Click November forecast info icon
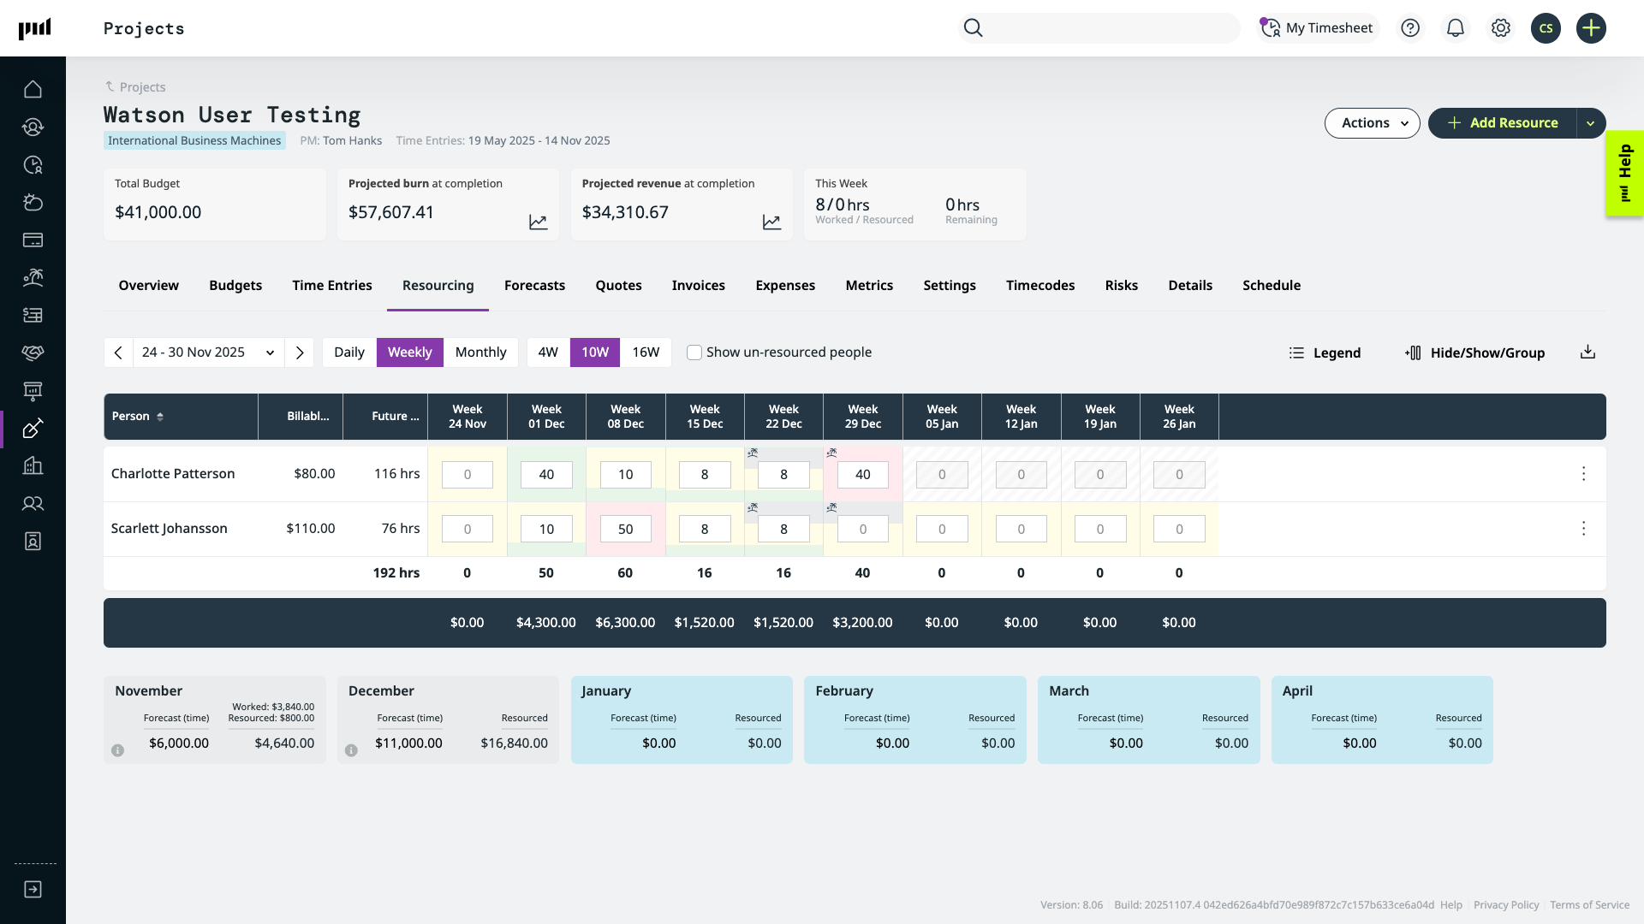The width and height of the screenshot is (1644, 924). tap(118, 750)
